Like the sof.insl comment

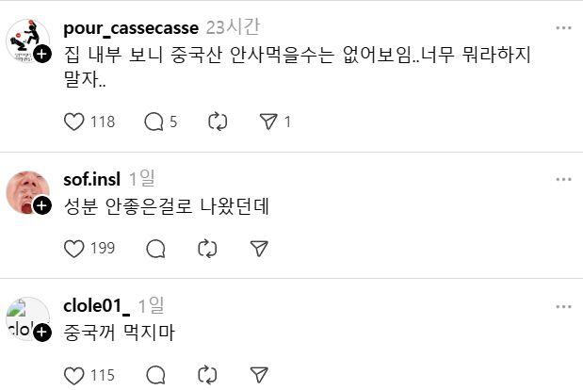pos(73,248)
